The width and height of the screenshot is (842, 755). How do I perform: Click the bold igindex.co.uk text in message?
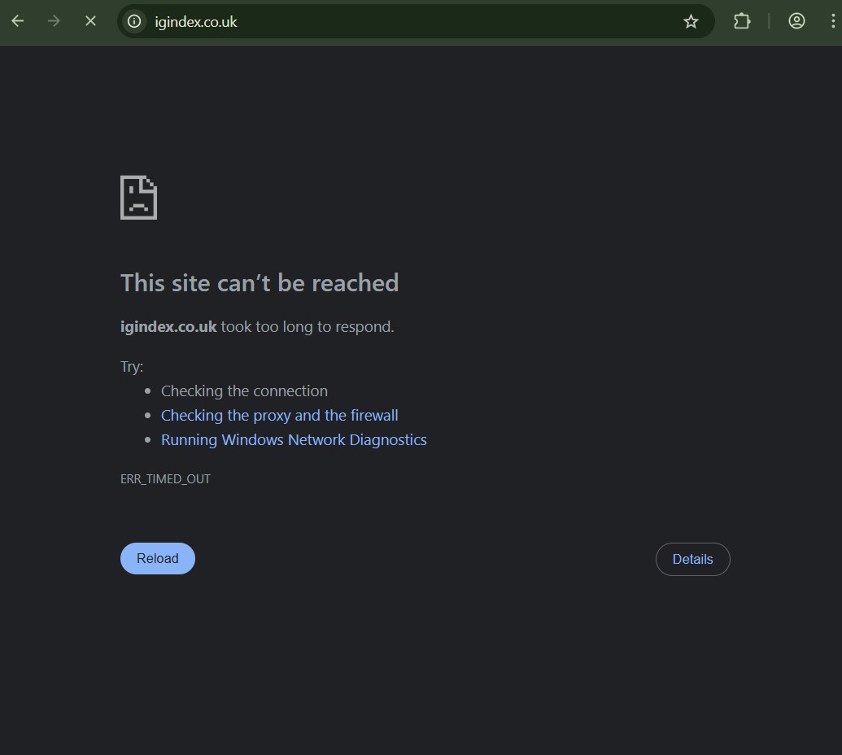click(168, 326)
